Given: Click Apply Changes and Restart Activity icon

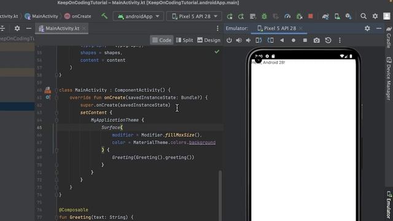Looking at the screenshot, I should (241, 17).
